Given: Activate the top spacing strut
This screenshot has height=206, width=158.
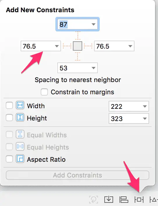Looking at the screenshot, I should point(78,35).
